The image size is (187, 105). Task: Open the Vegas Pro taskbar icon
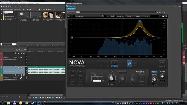39,103
